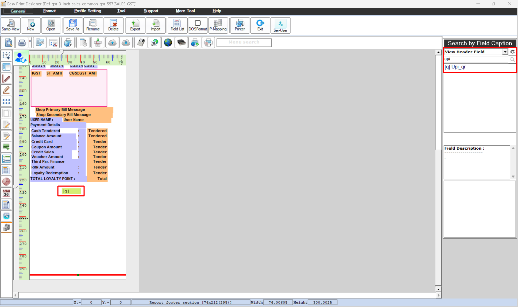Select the clock time field tool
This screenshot has width=518, height=307.
(6, 181)
